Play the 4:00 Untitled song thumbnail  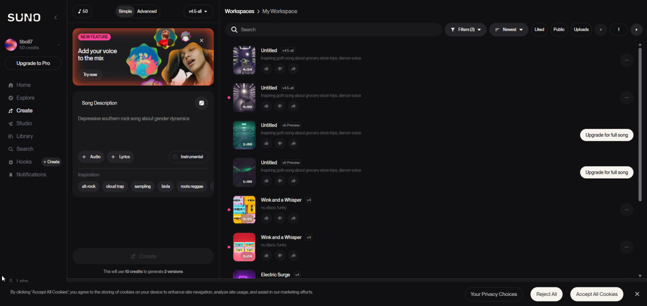pyautogui.click(x=244, y=98)
